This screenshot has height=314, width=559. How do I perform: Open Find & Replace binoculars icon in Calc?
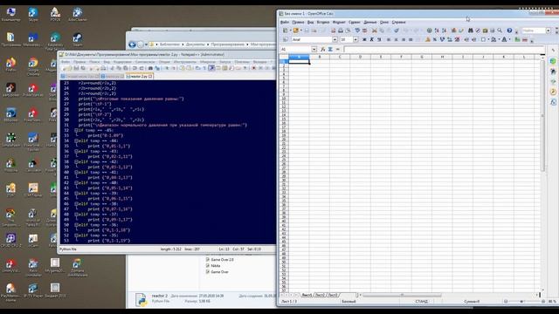click(471, 31)
